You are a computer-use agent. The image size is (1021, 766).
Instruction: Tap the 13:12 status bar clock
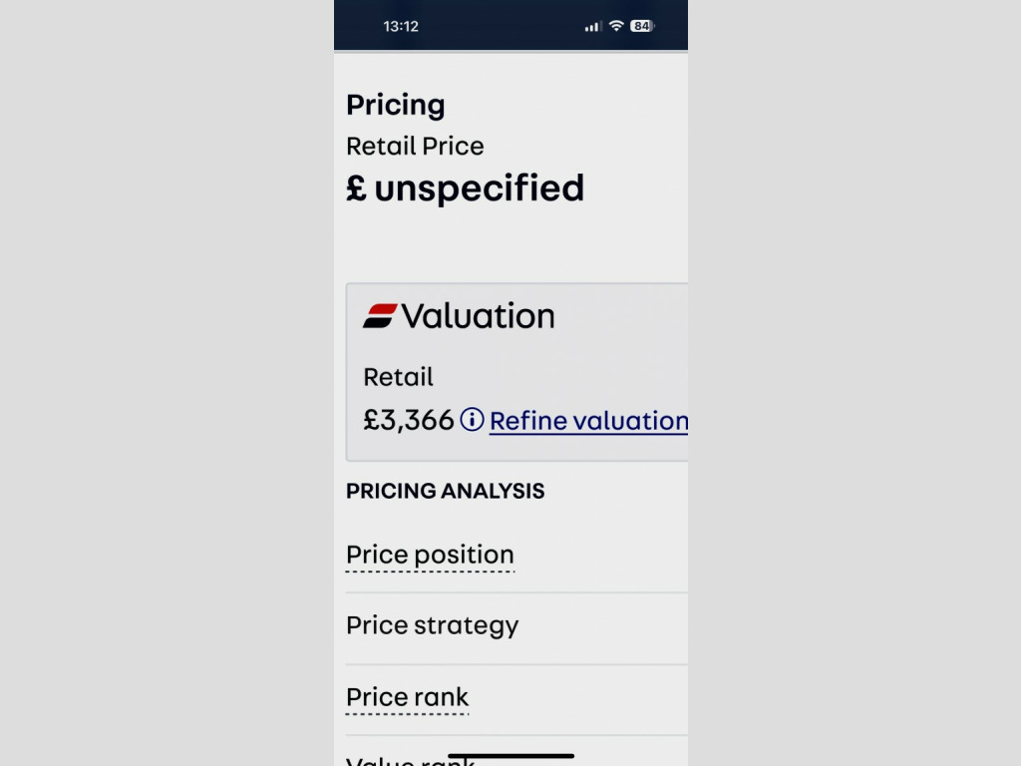[x=401, y=26]
